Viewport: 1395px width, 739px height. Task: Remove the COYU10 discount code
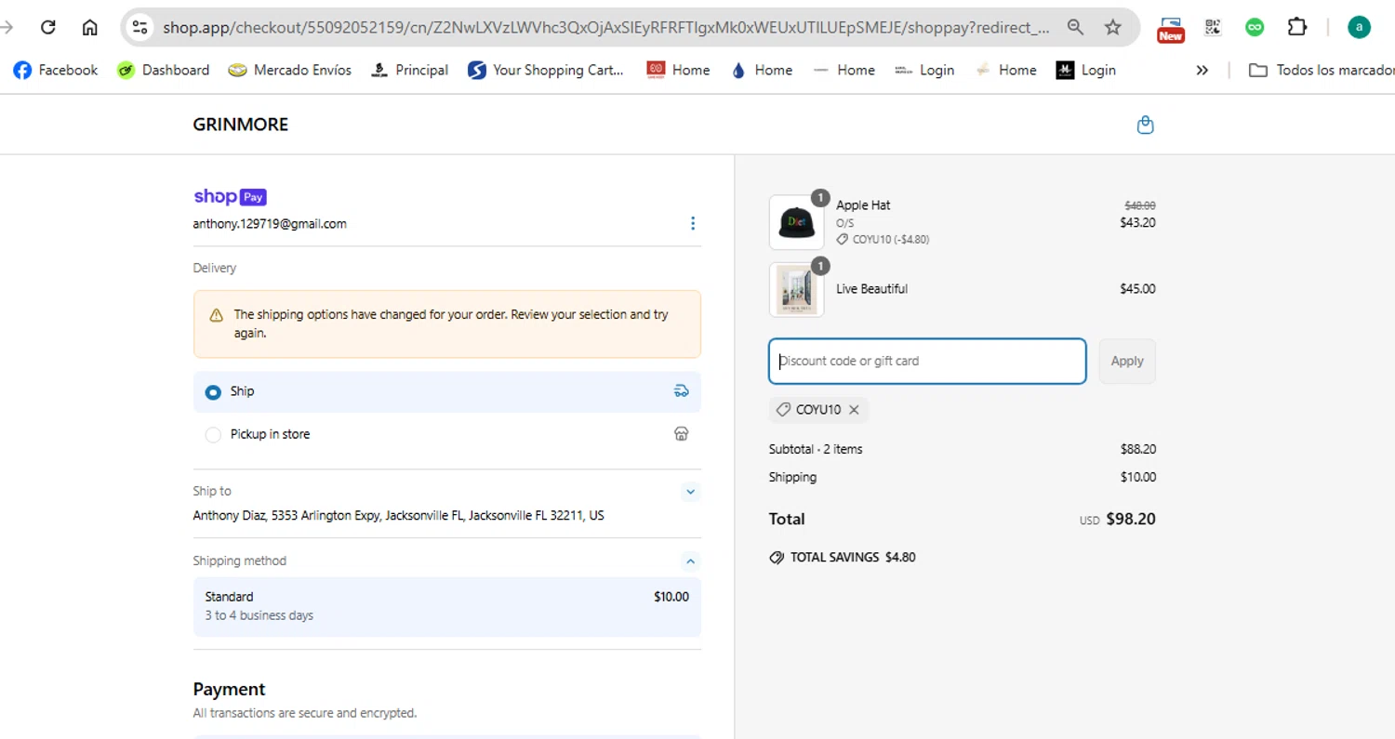[854, 410]
